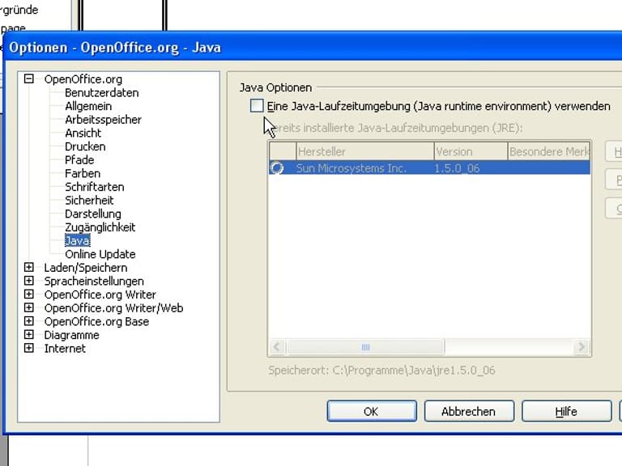Open the Allgemein options page
The height and width of the screenshot is (466, 622).
click(x=88, y=106)
